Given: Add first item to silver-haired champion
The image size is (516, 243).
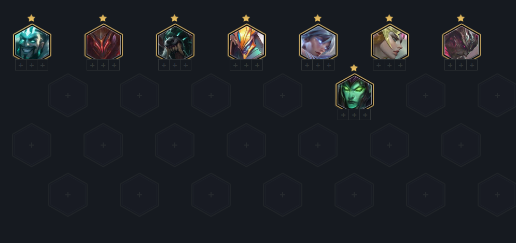Looking at the screenshot, I should tap(307, 65).
